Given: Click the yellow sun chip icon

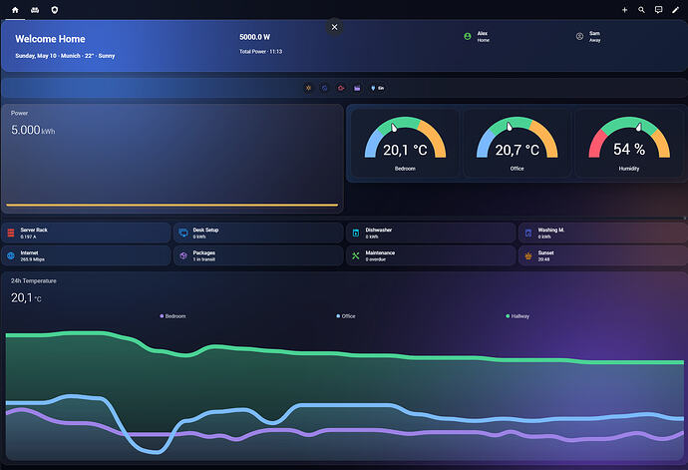Looking at the screenshot, I should pyautogui.click(x=308, y=88).
